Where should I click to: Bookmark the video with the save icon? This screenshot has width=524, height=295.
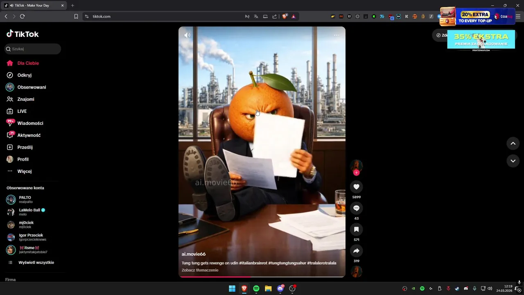[x=356, y=229]
